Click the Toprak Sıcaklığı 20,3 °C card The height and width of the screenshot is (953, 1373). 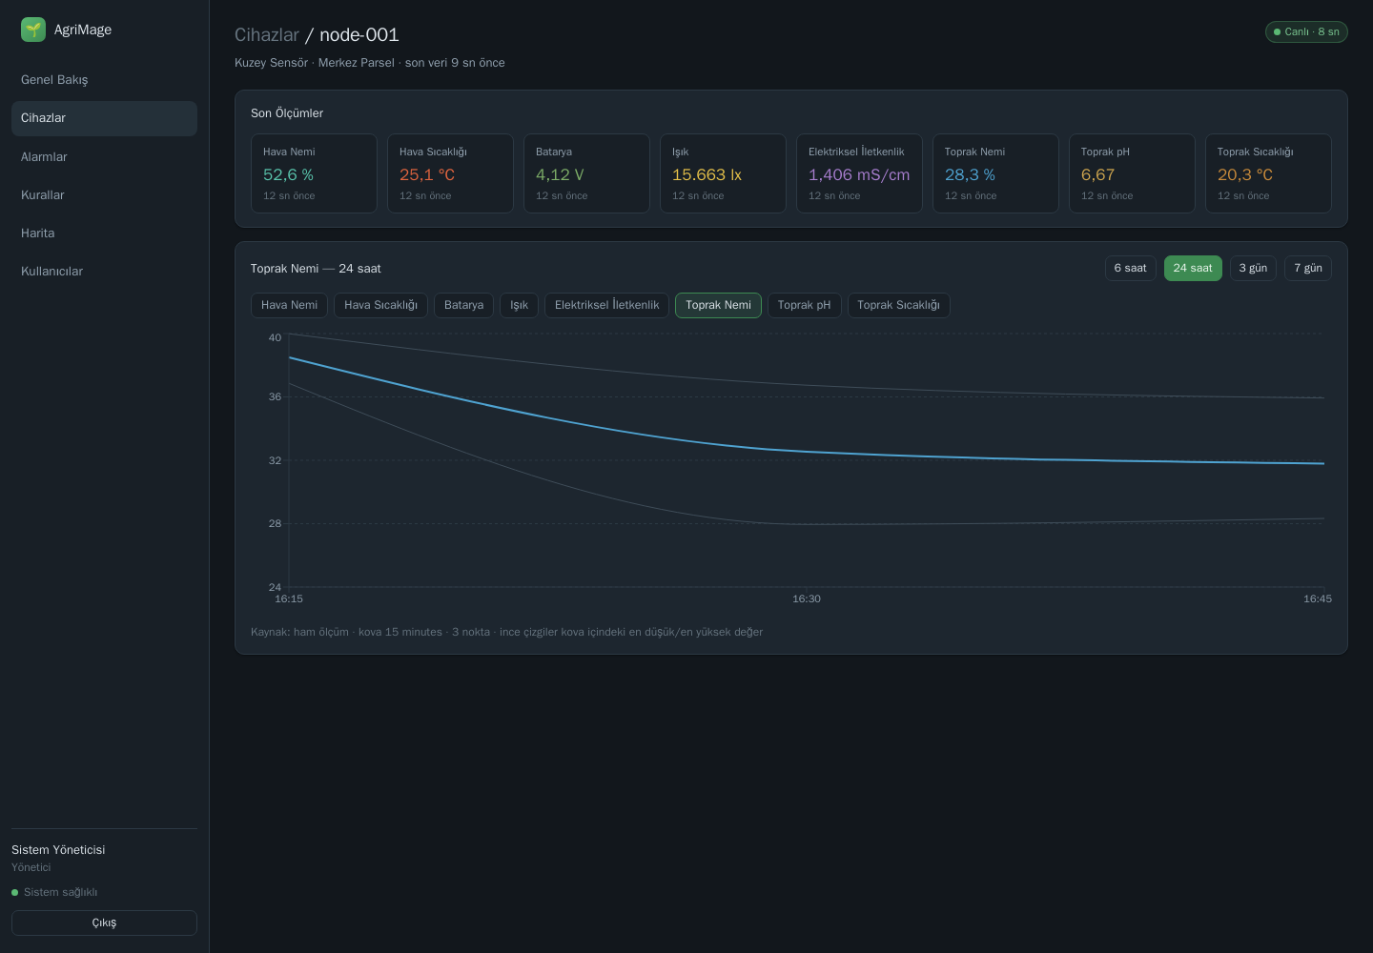[1268, 173]
